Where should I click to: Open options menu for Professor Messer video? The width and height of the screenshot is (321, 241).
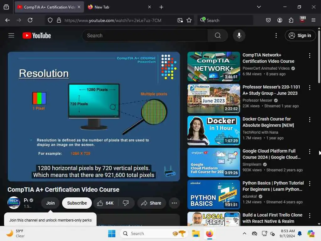point(309,88)
